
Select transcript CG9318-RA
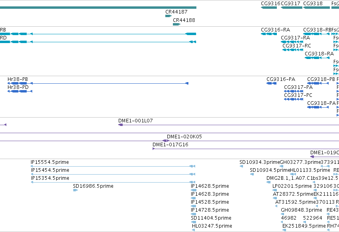click(319, 54)
